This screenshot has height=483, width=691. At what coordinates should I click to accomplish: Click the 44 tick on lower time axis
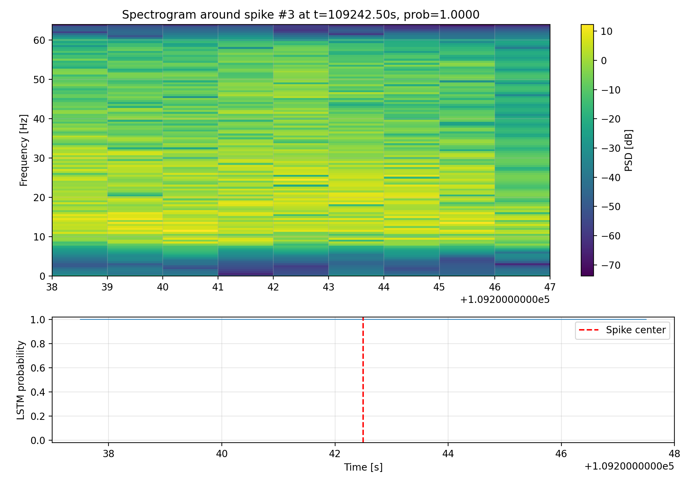pos(448,453)
